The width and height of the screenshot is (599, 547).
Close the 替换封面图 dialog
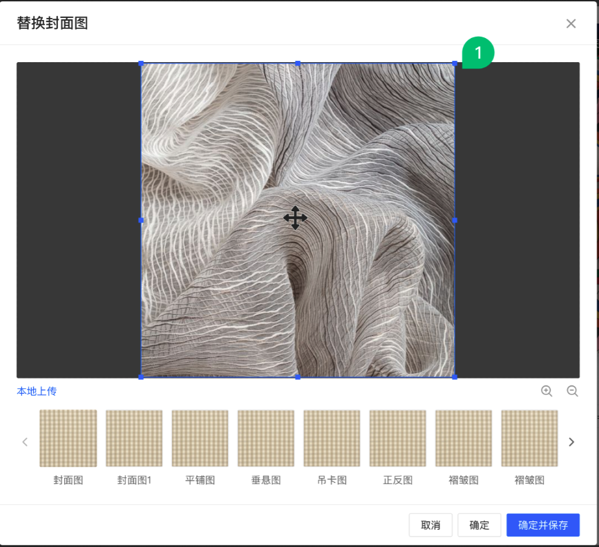tap(571, 23)
